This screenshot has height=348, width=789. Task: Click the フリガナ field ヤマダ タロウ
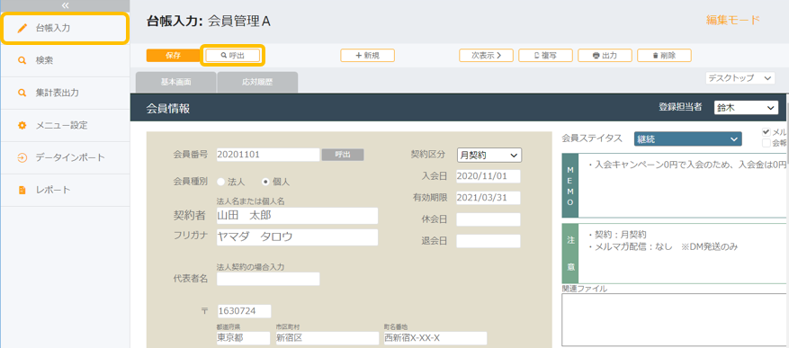297,237
